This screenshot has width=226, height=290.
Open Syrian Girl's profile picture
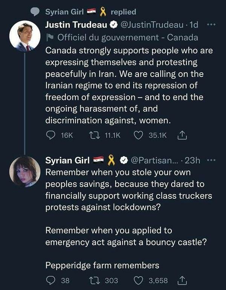point(24,171)
